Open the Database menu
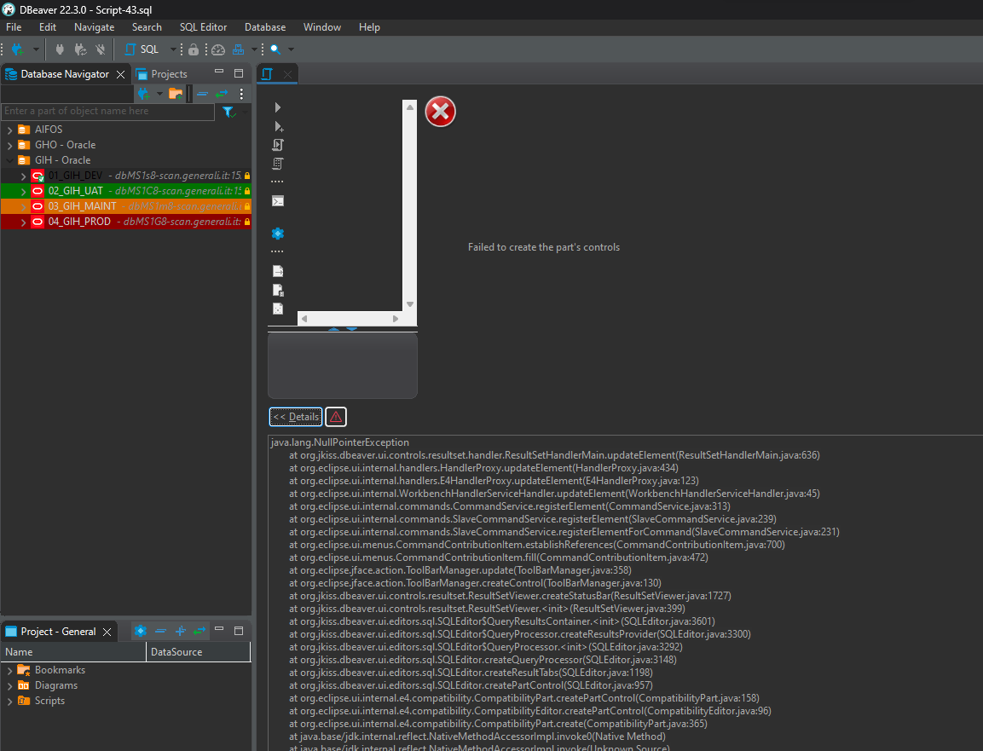 [264, 26]
